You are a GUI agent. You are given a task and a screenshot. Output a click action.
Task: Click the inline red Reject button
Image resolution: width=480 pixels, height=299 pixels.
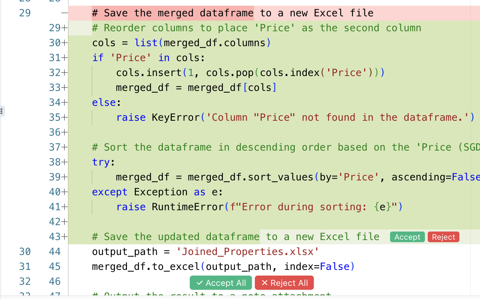click(x=443, y=237)
